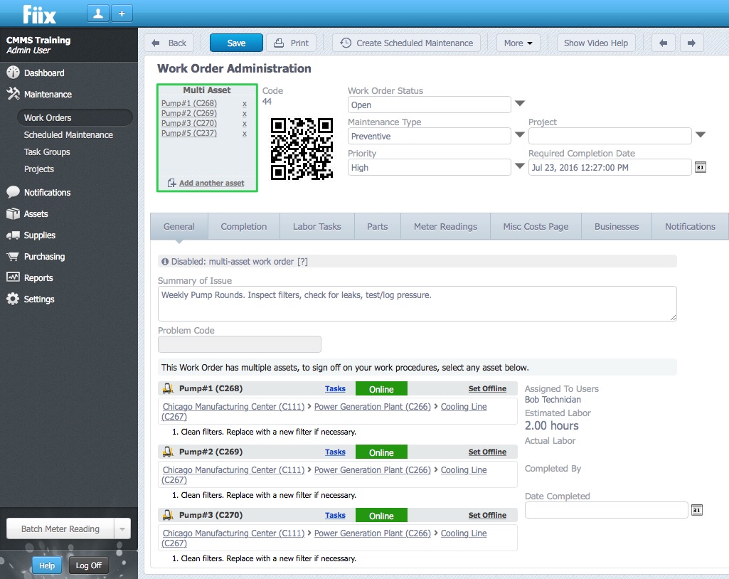Image resolution: width=729 pixels, height=579 pixels.
Task: Open Tasks link for Pump#1
Action: [x=335, y=388]
